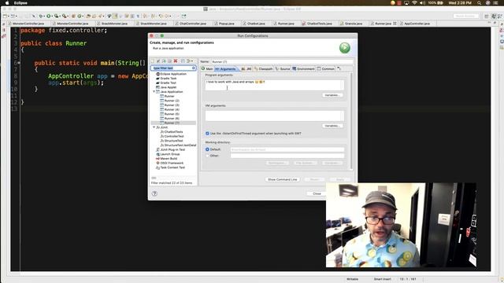The height and width of the screenshot is (283, 504).
Task: Click the Show Command Line button
Action: pyautogui.click(x=283, y=179)
